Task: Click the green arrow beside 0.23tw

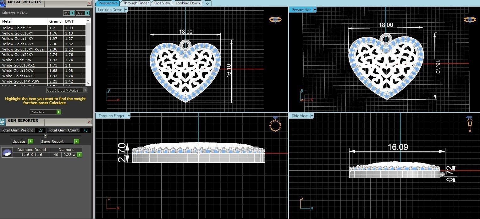Action: pyautogui.click(x=80, y=155)
